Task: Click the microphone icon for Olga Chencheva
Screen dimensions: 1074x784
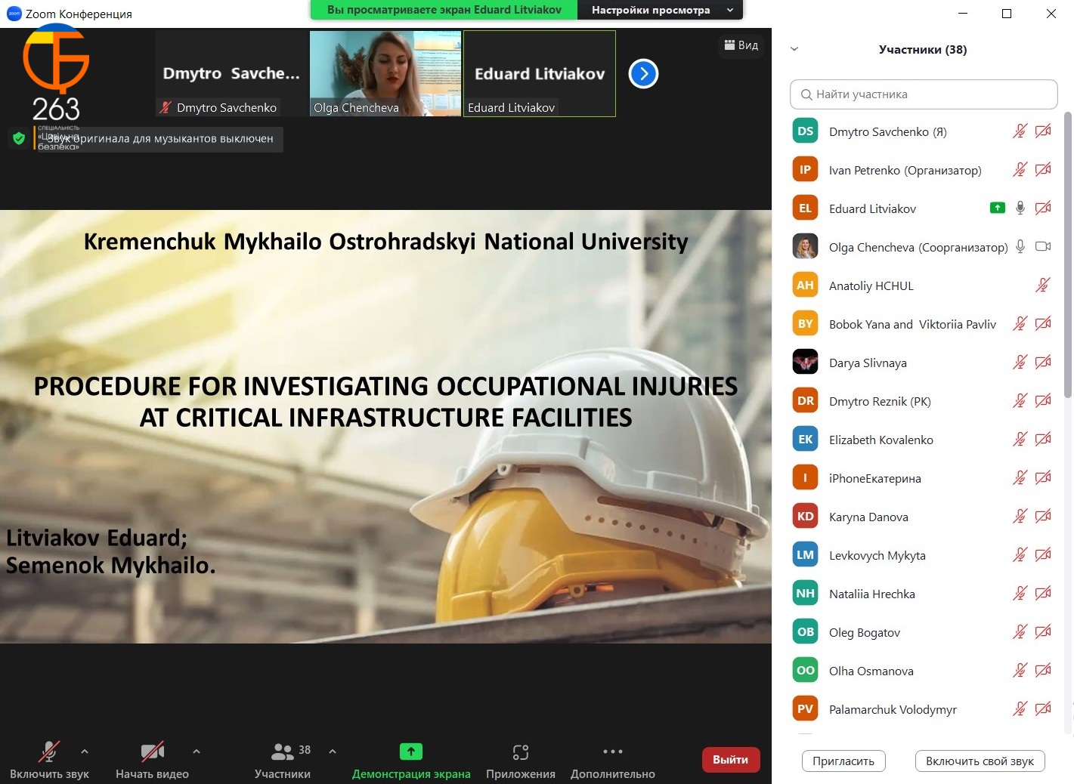Action: [1020, 247]
